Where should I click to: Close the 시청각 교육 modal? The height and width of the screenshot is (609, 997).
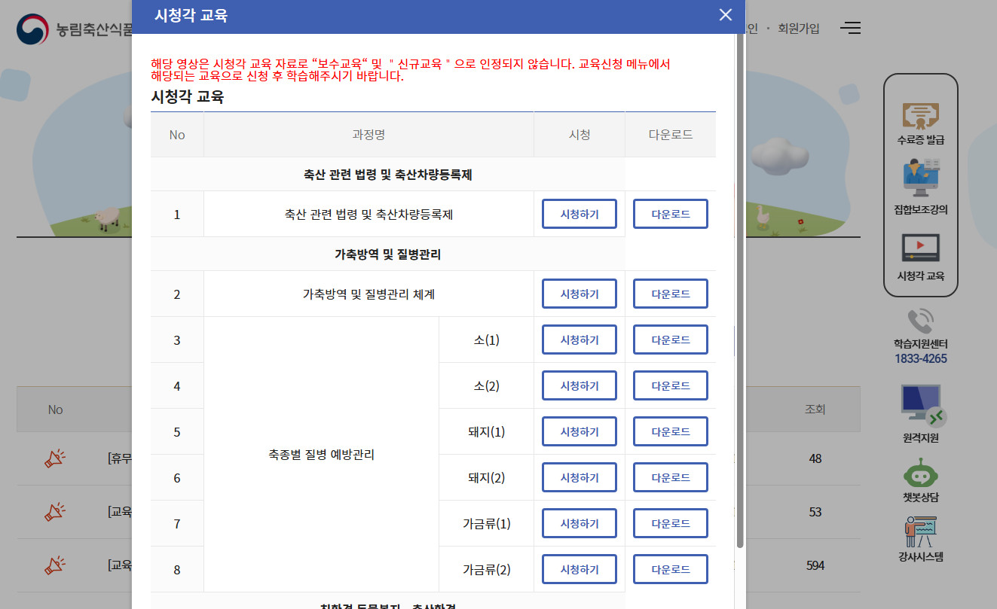point(725,14)
